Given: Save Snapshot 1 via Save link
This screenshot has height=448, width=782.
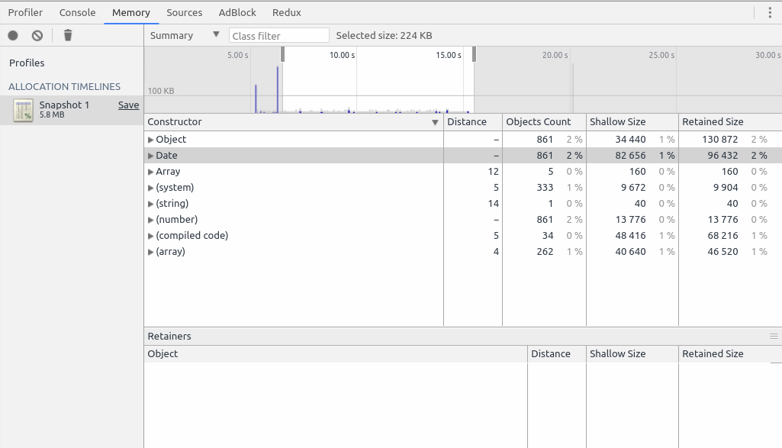Looking at the screenshot, I should coord(128,105).
